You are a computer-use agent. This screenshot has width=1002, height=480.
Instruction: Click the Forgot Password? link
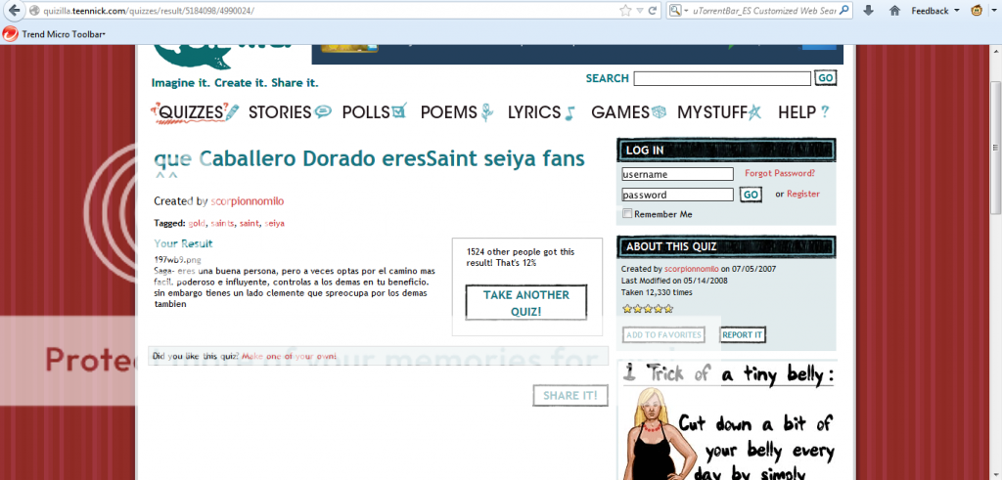point(780,173)
